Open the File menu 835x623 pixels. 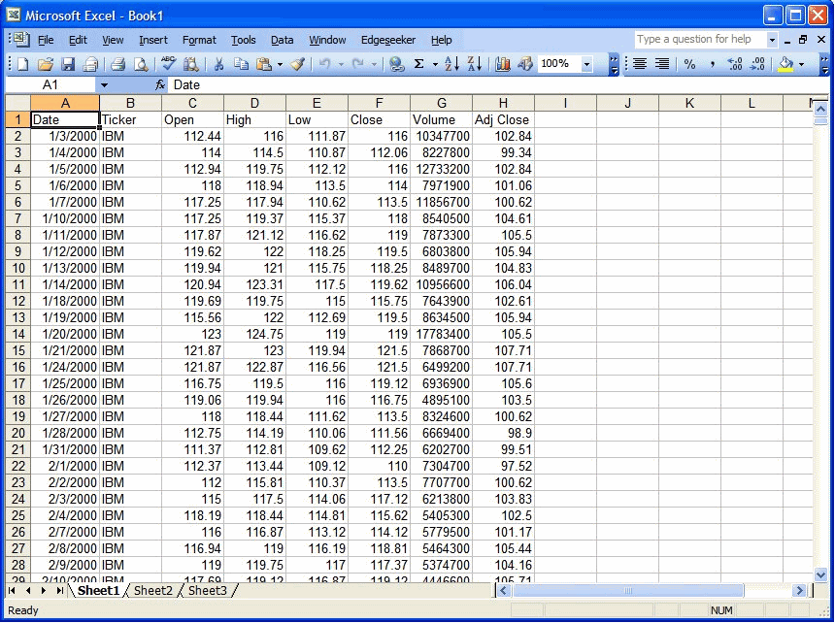[46, 40]
